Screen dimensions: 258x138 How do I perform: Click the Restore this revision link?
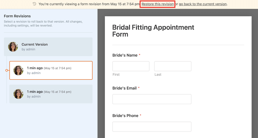[158, 4]
